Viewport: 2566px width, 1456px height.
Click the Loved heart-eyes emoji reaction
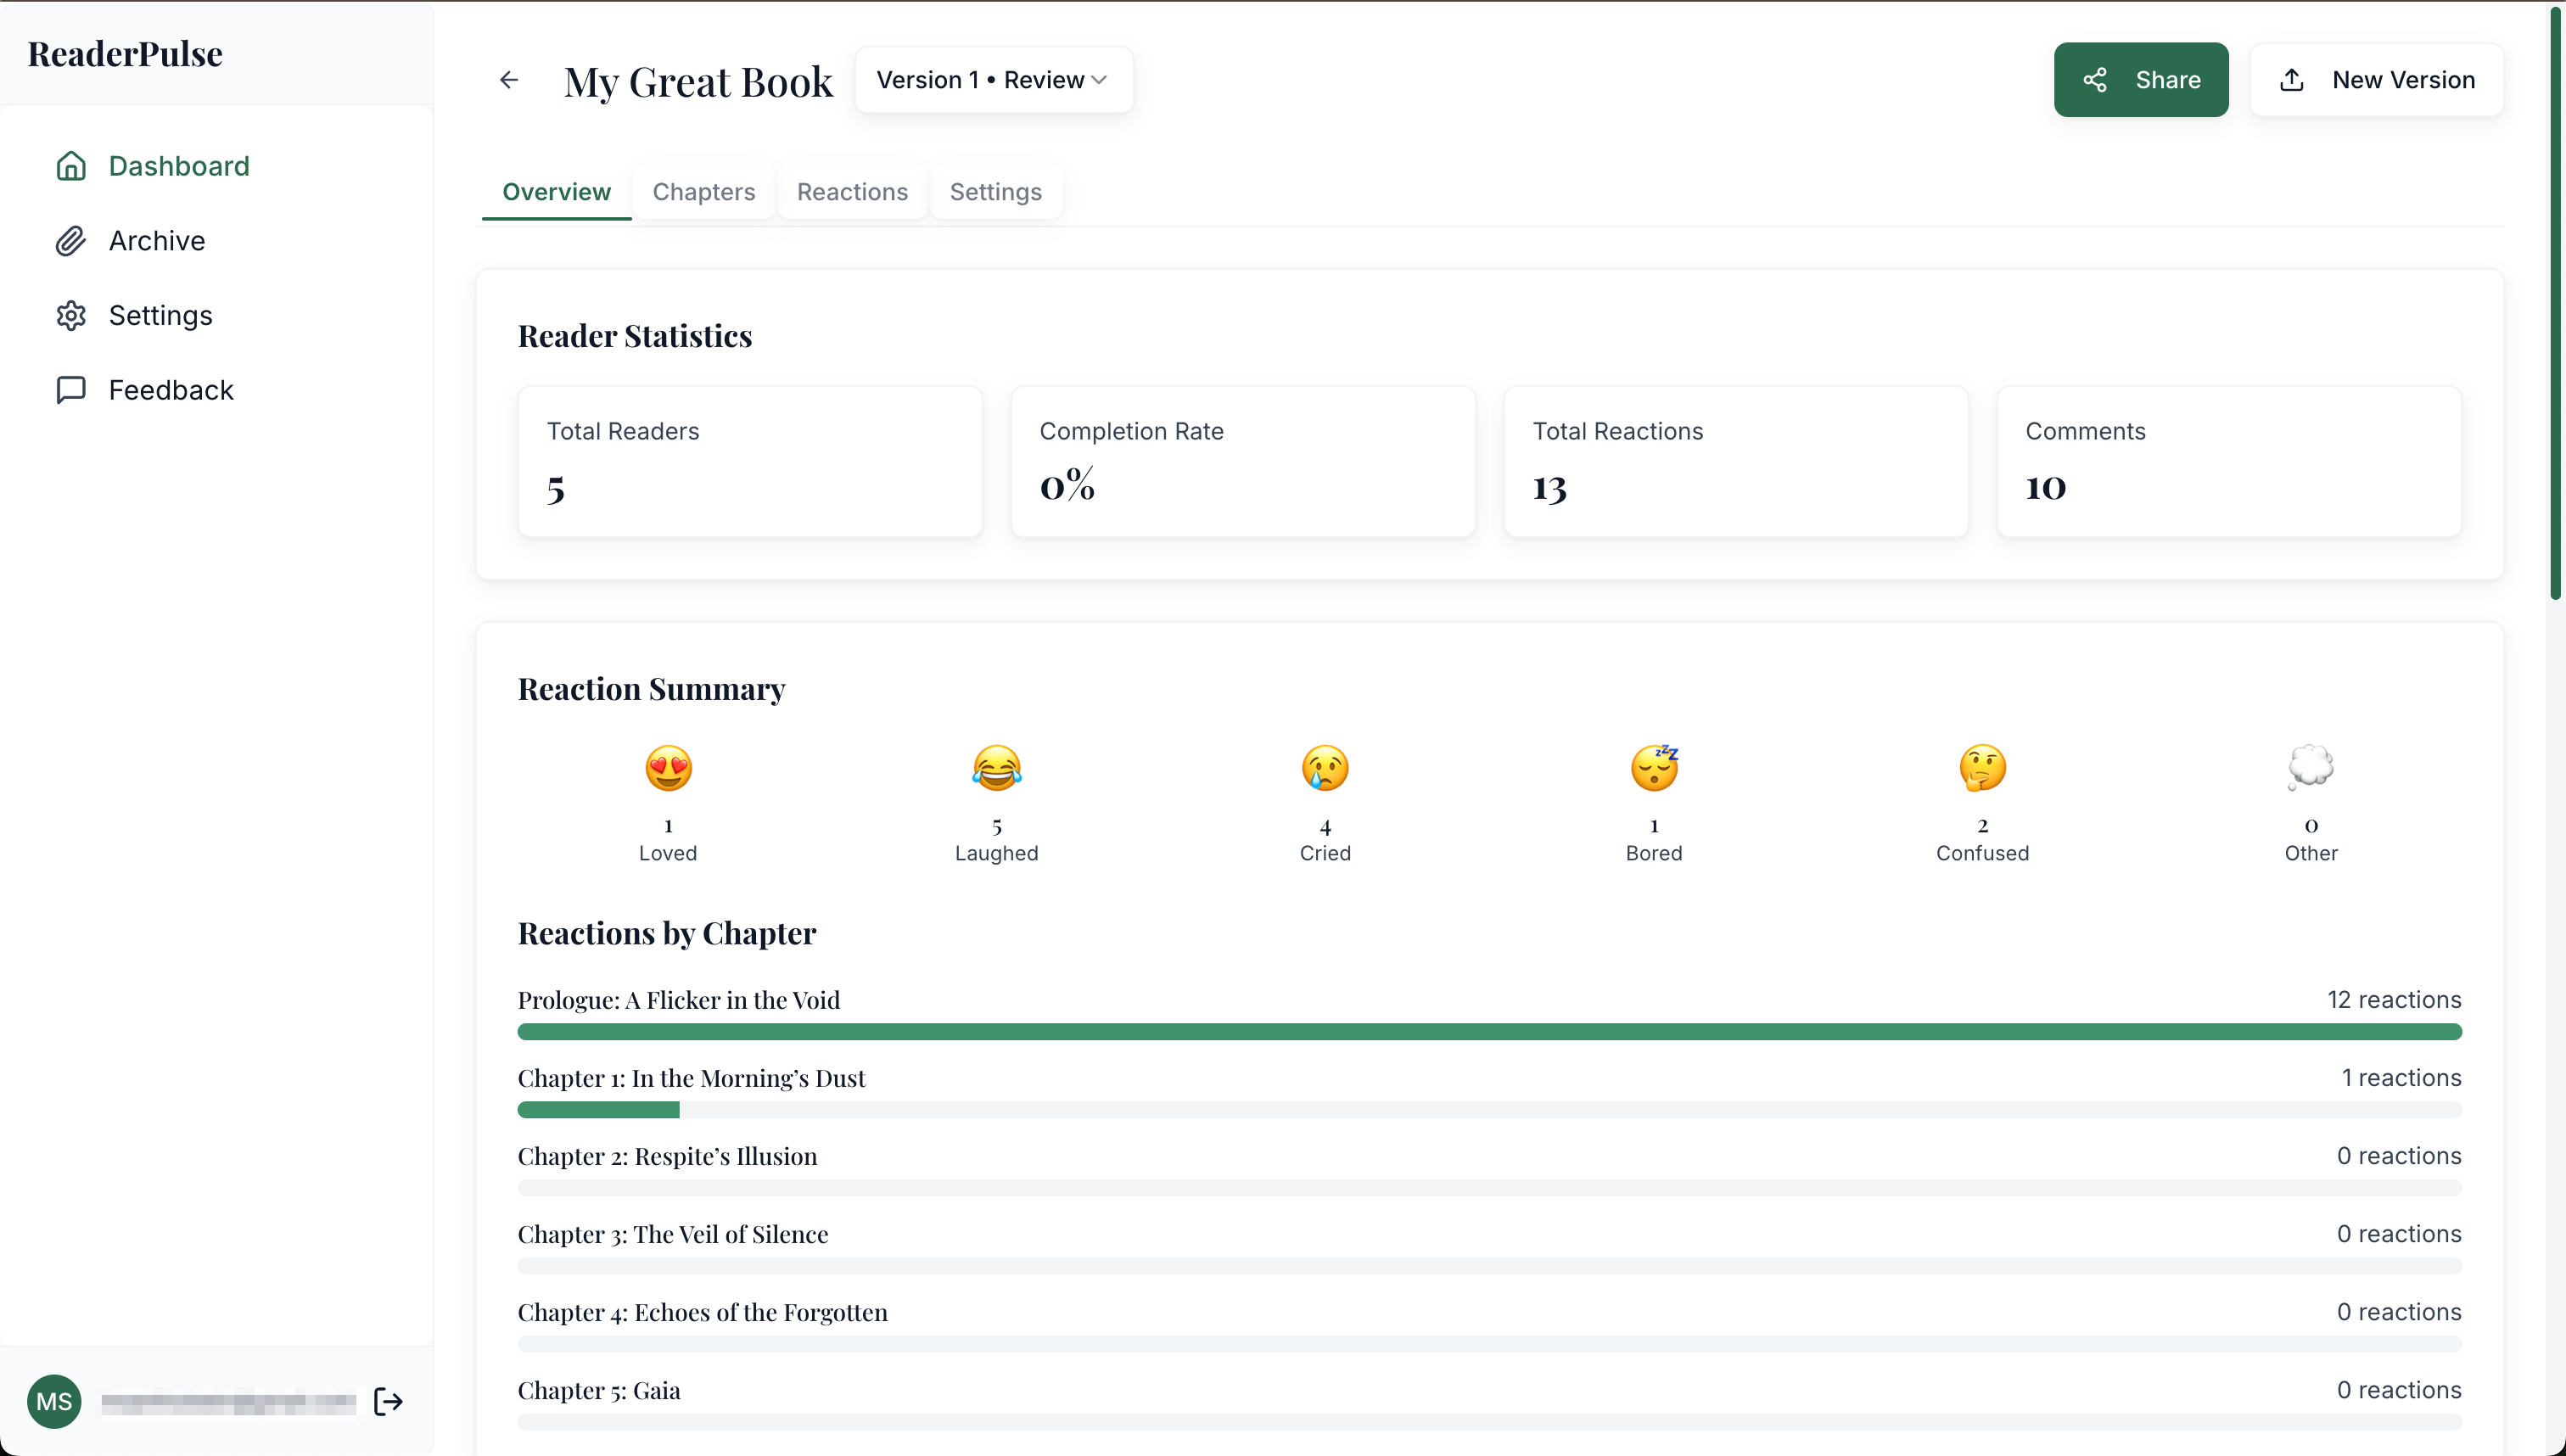tap(668, 768)
